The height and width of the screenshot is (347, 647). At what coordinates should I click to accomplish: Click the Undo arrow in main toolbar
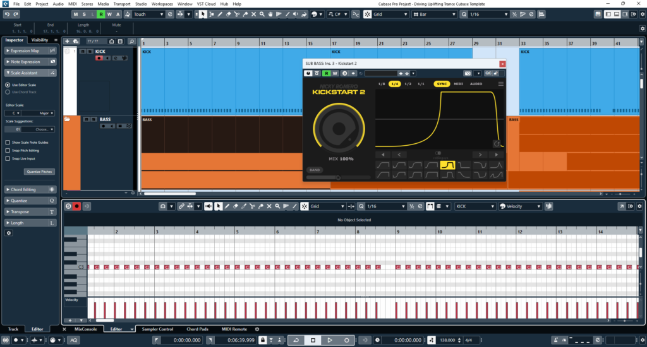click(7, 14)
